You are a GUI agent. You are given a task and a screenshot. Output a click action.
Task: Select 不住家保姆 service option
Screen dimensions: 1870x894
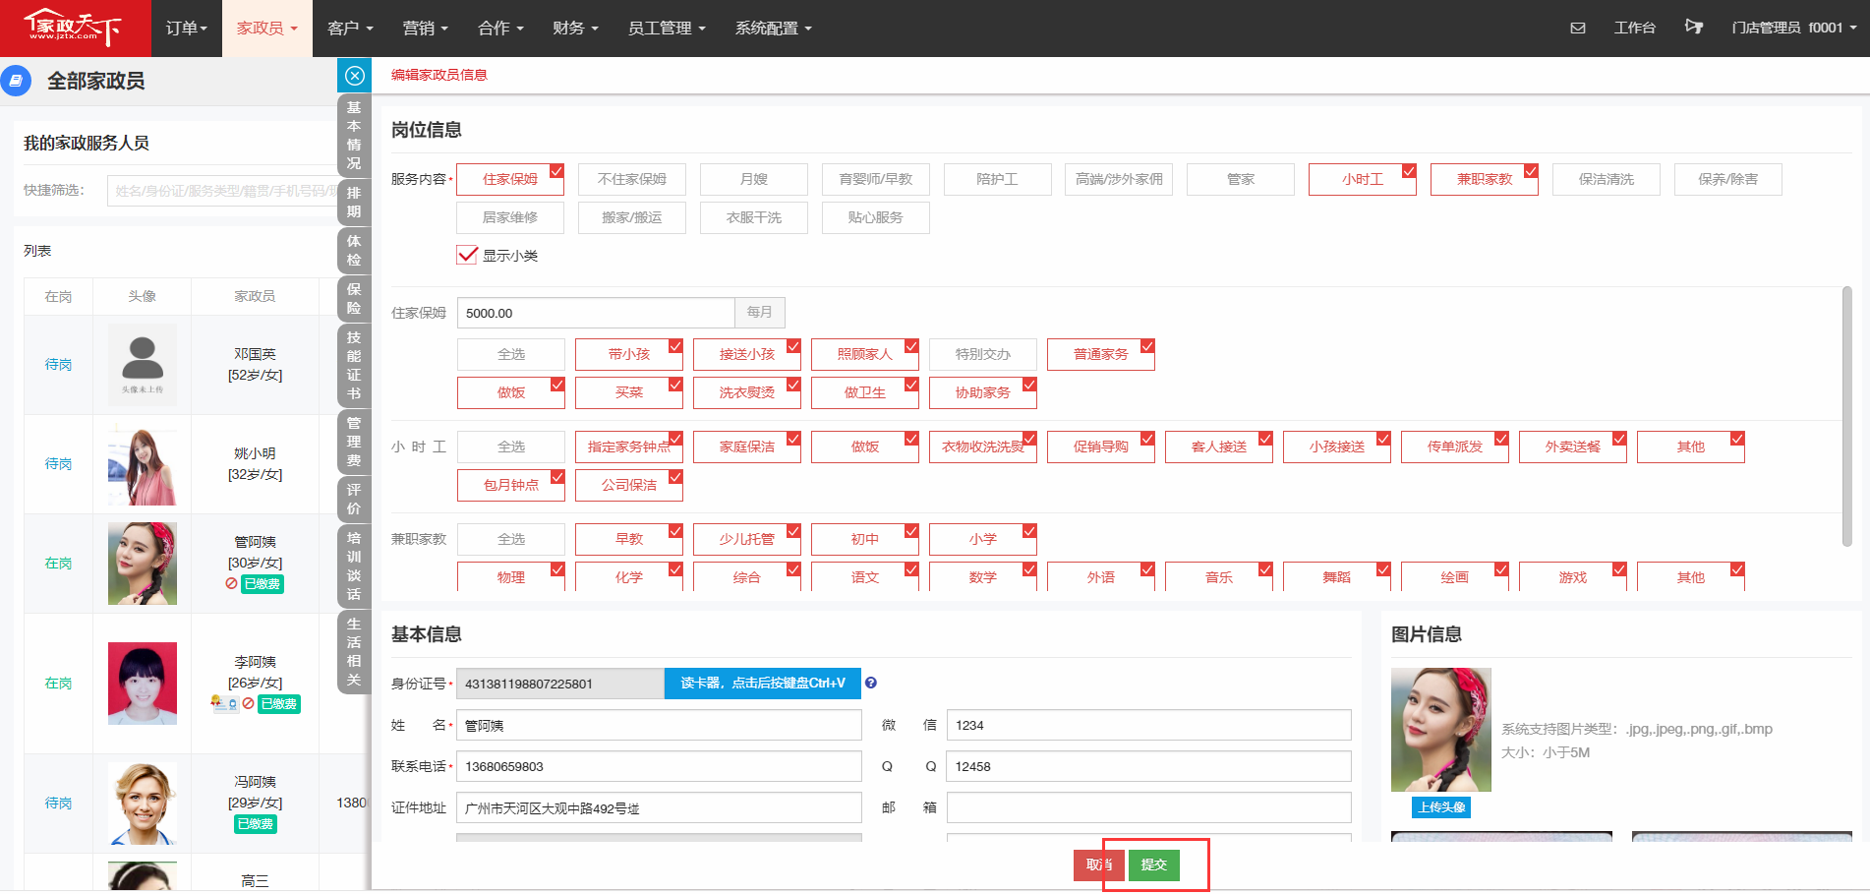click(632, 179)
